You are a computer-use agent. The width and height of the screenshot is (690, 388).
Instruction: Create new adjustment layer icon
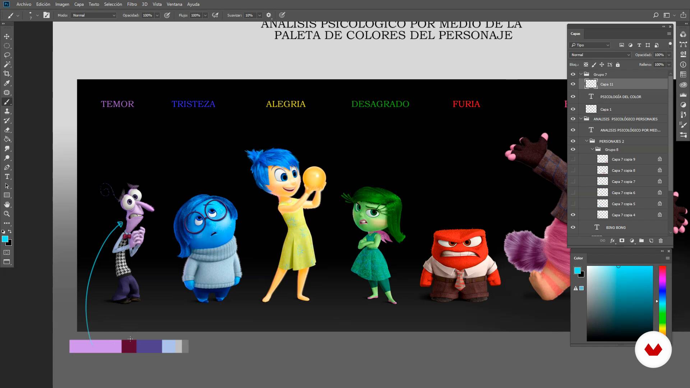coord(632,241)
